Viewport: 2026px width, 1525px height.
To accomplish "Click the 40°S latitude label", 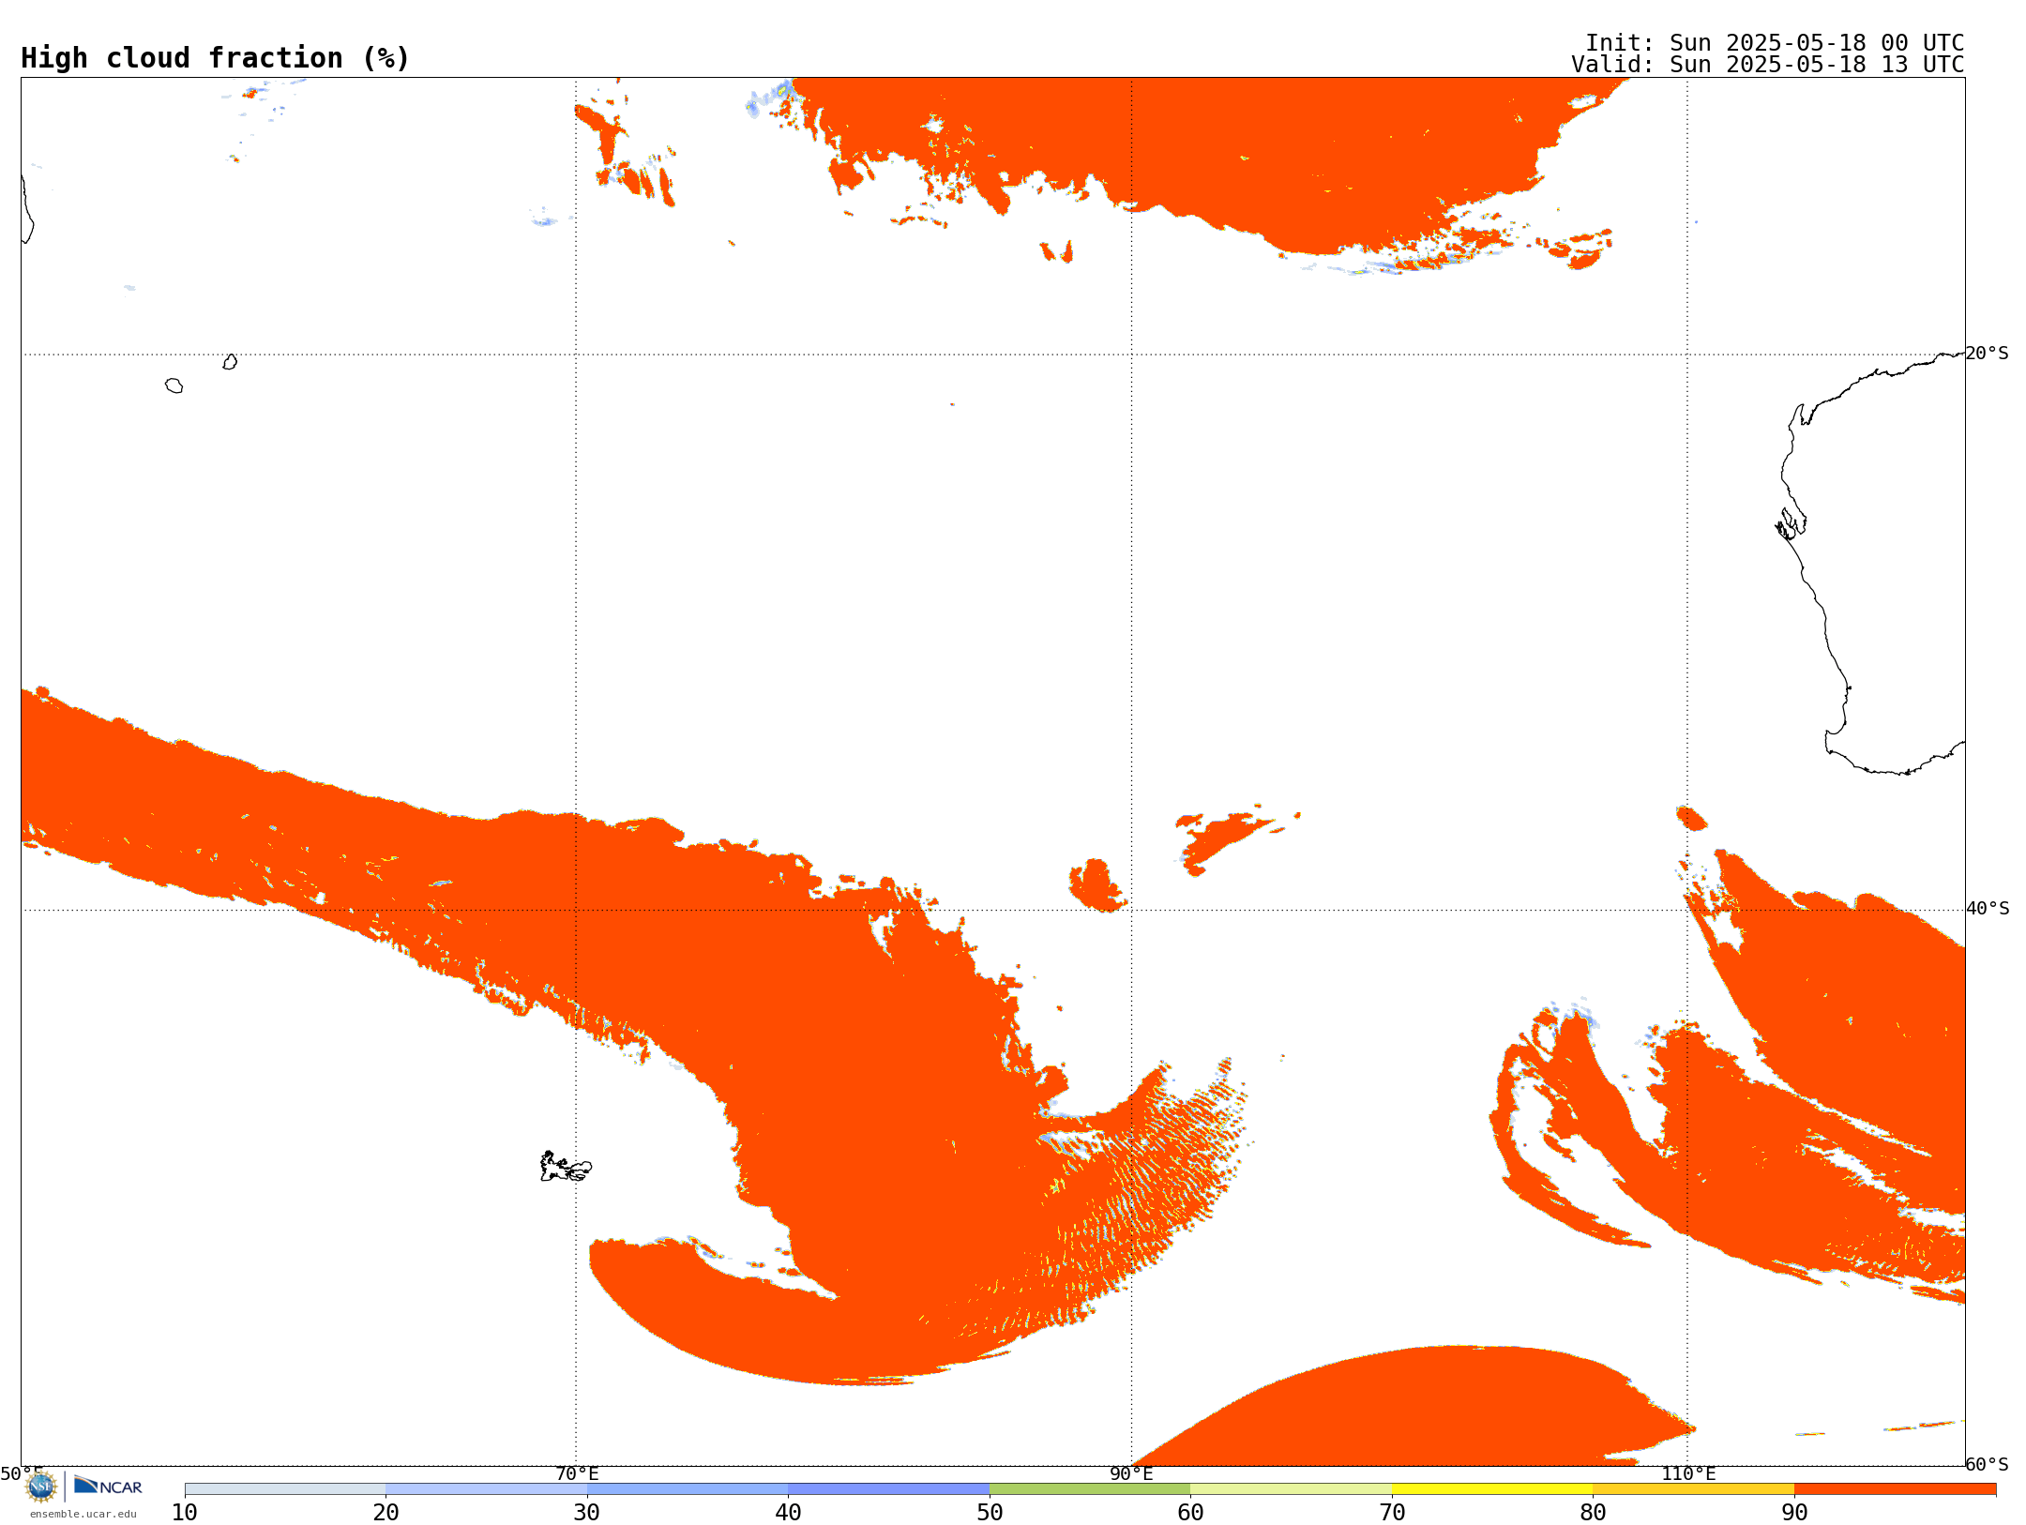I will pyautogui.click(x=1988, y=909).
